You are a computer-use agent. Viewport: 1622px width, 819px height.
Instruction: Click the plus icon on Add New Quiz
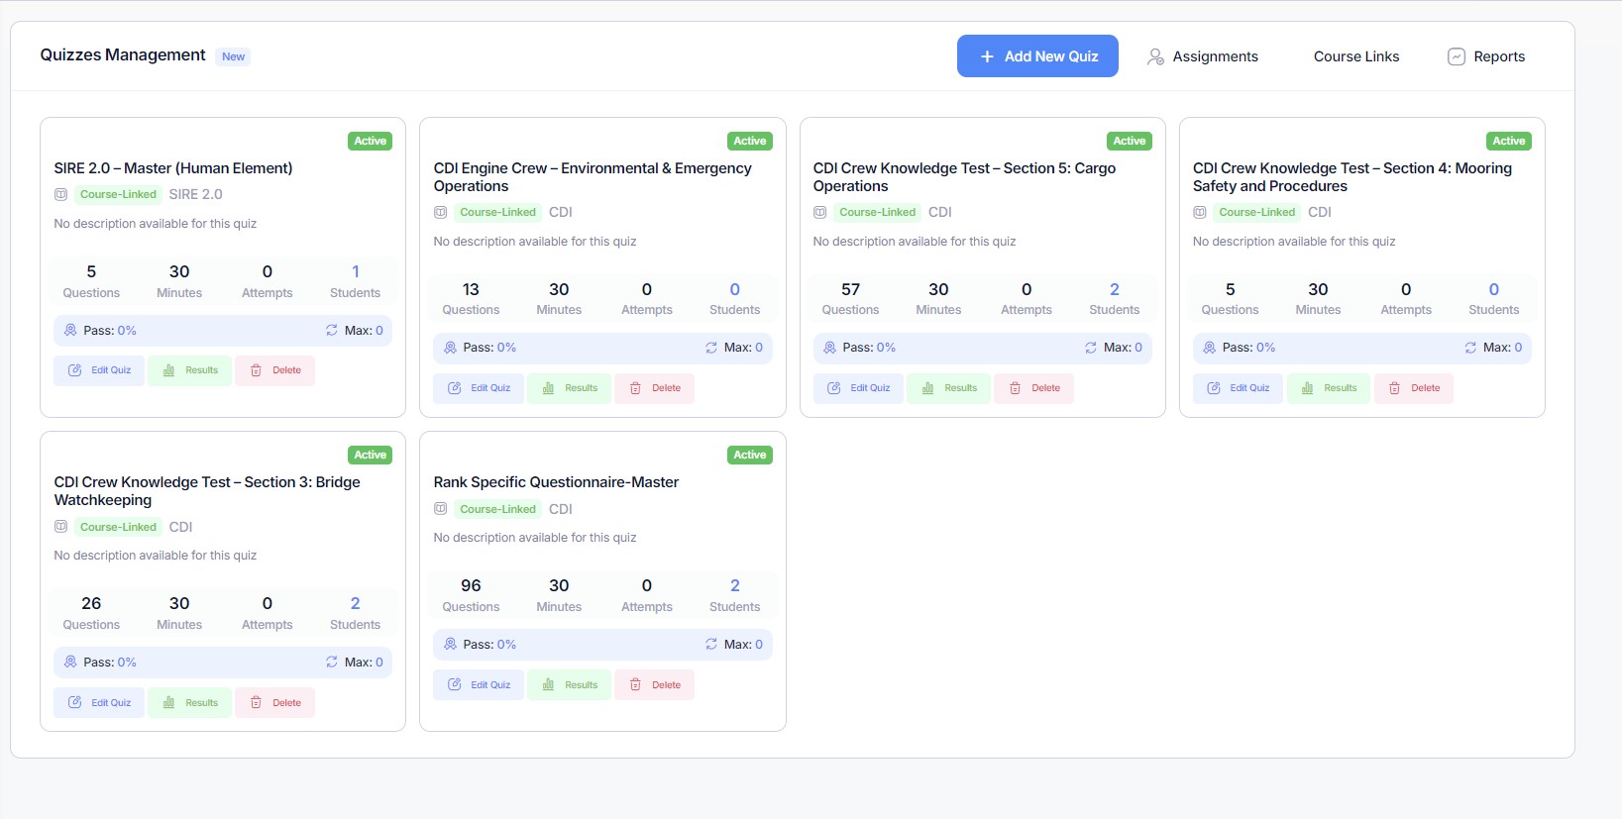pos(987,56)
